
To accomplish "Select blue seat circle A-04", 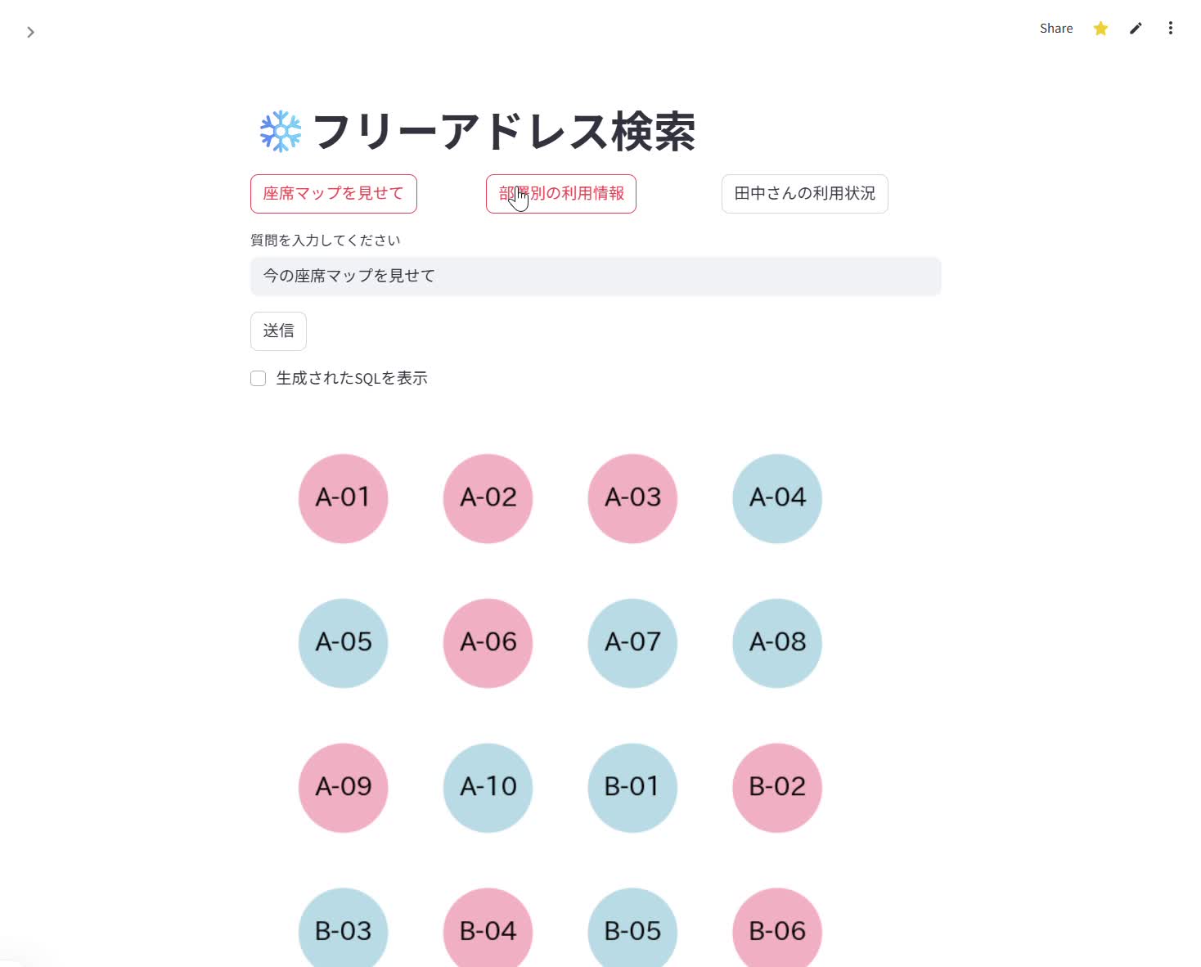I will pyautogui.click(x=777, y=498).
